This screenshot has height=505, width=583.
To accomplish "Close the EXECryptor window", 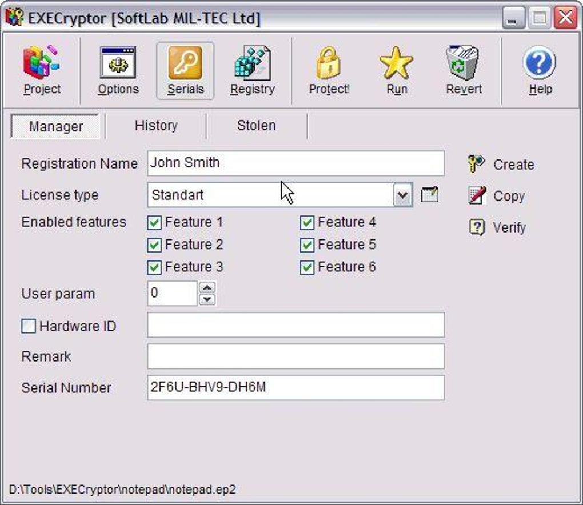I will point(565,18).
